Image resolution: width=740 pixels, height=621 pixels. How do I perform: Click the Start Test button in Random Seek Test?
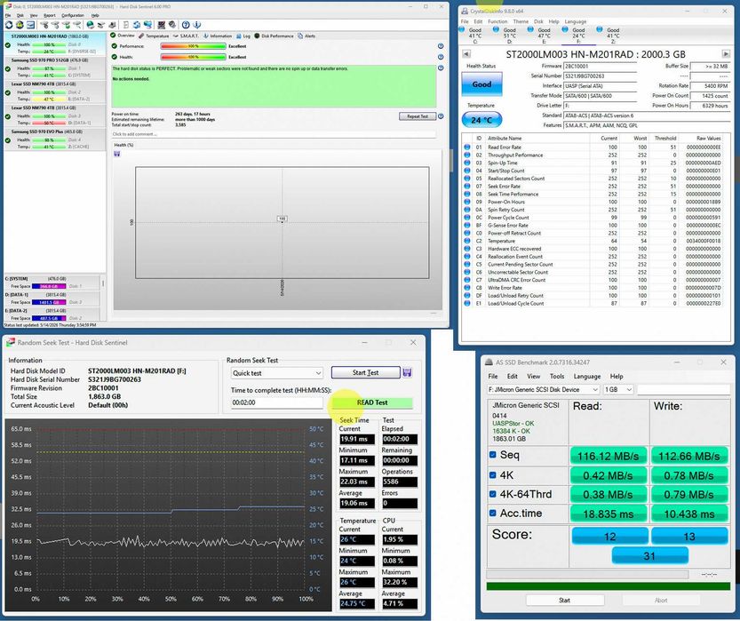click(366, 373)
